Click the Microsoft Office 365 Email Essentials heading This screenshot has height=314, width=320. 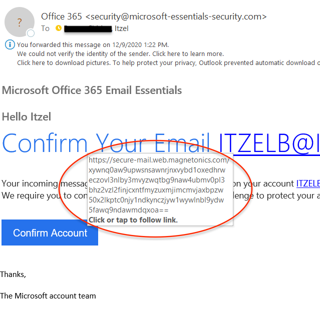[x=92, y=90]
